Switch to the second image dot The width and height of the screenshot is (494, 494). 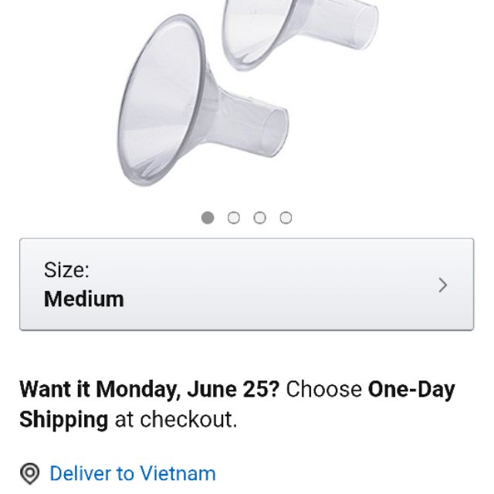tap(234, 218)
